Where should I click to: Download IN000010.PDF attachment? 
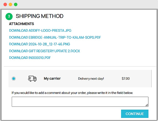click(30, 58)
